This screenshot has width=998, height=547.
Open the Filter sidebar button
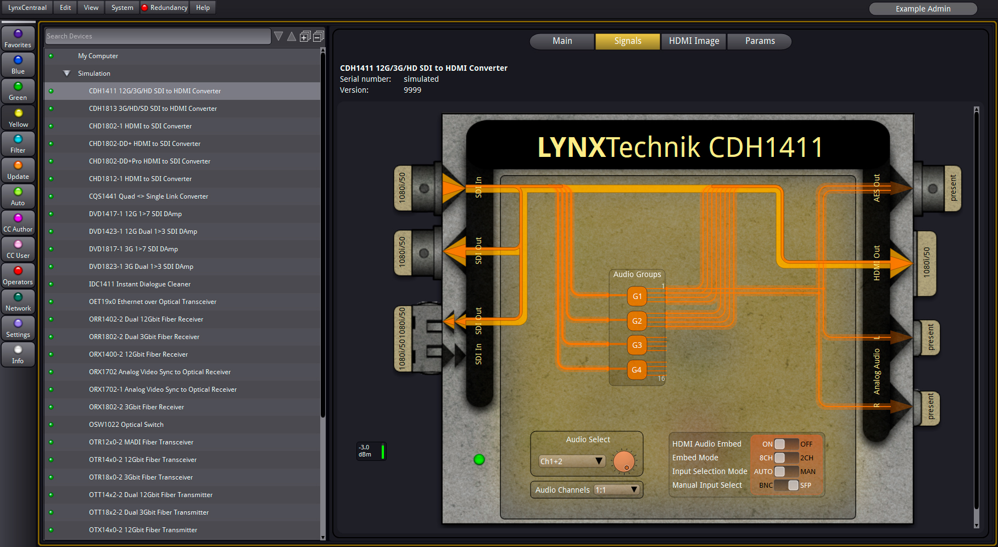point(18,144)
